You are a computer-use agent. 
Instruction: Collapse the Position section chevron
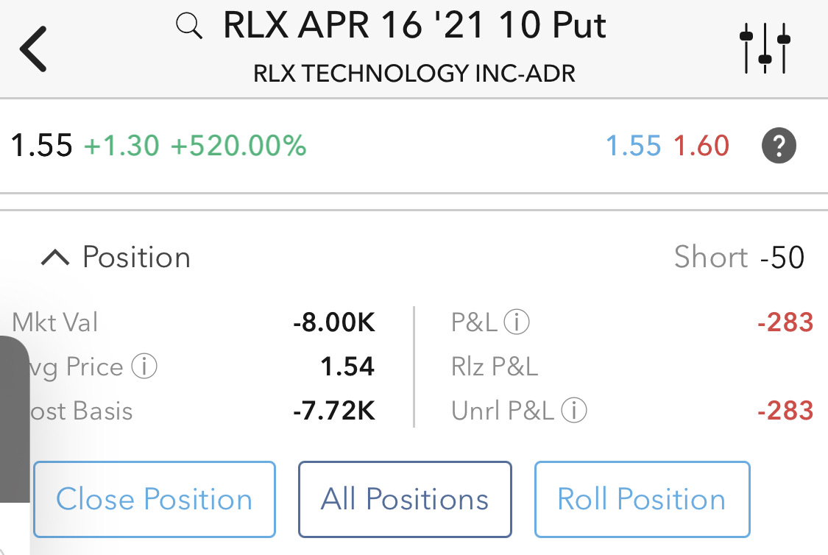56,258
